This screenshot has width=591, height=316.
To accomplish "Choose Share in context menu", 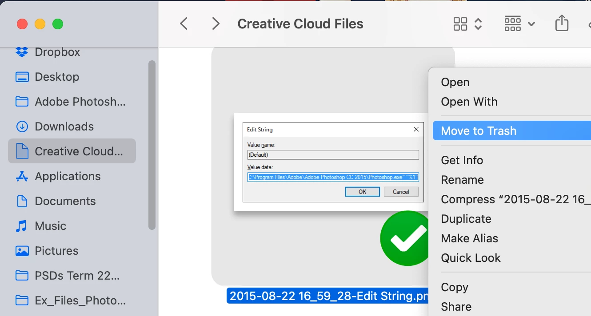I will [x=456, y=307].
